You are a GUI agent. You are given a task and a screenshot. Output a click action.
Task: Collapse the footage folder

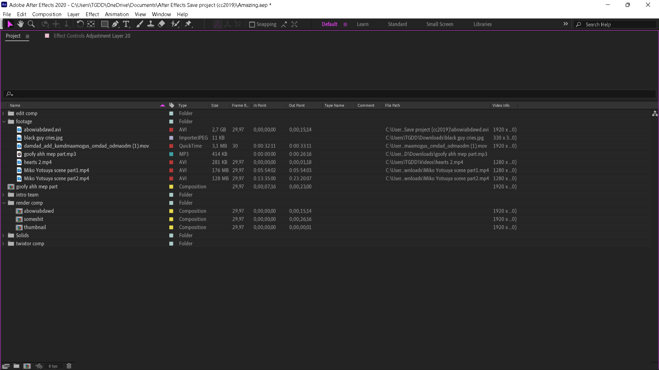click(x=4, y=122)
